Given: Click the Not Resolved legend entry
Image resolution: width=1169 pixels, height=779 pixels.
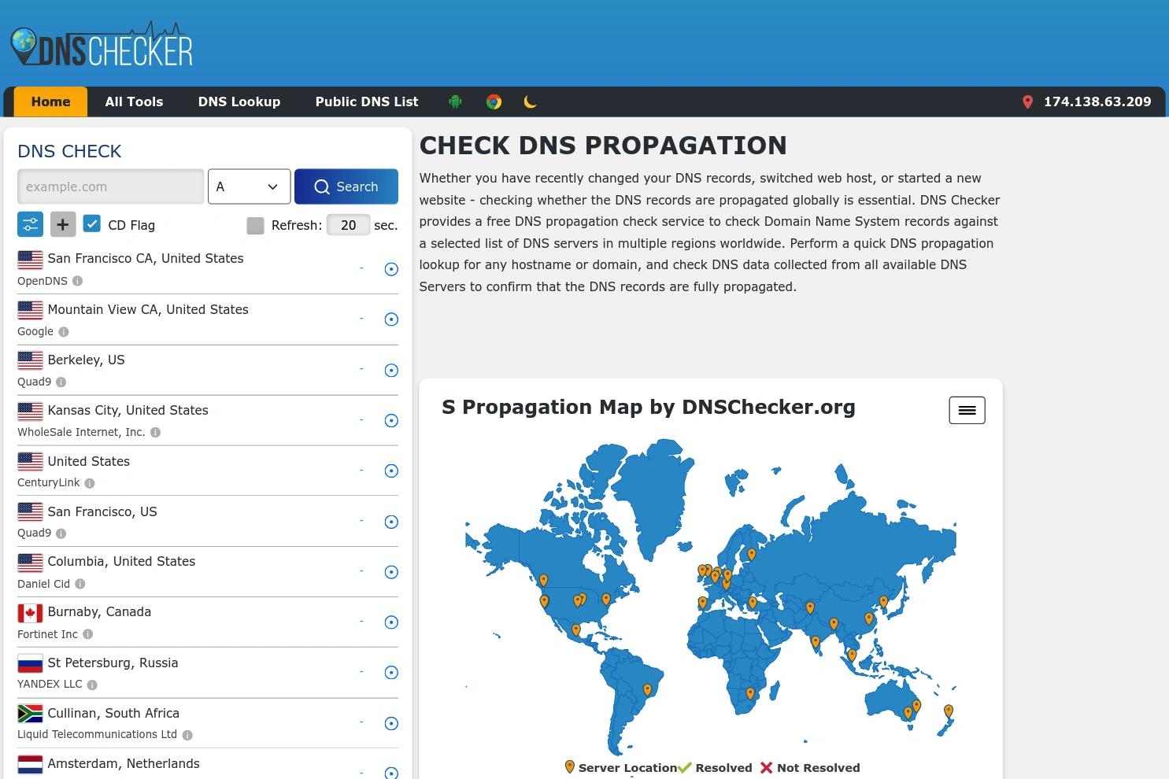Looking at the screenshot, I should (810, 768).
